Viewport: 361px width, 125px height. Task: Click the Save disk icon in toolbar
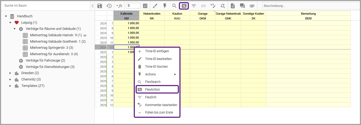tap(100, 6)
